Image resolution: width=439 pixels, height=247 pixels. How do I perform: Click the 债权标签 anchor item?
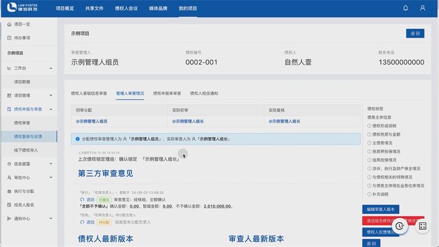[375, 109]
